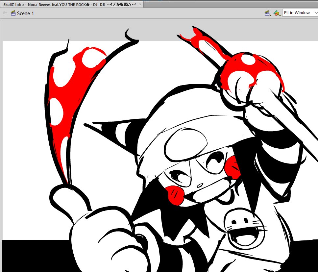Image resolution: width=318 pixels, height=272 pixels.
Task: Open the Edit Scene dropdown icon
Action: (268, 13)
